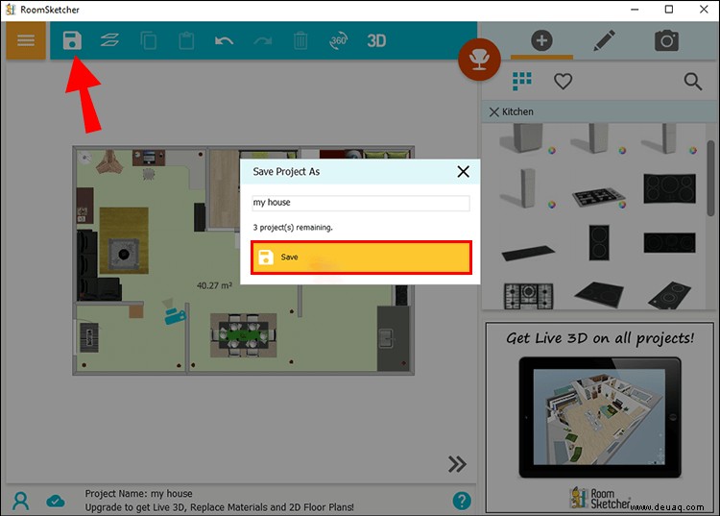Open color options of second-row refrigerator
The height and width of the screenshot is (516, 720).
tap(551, 205)
